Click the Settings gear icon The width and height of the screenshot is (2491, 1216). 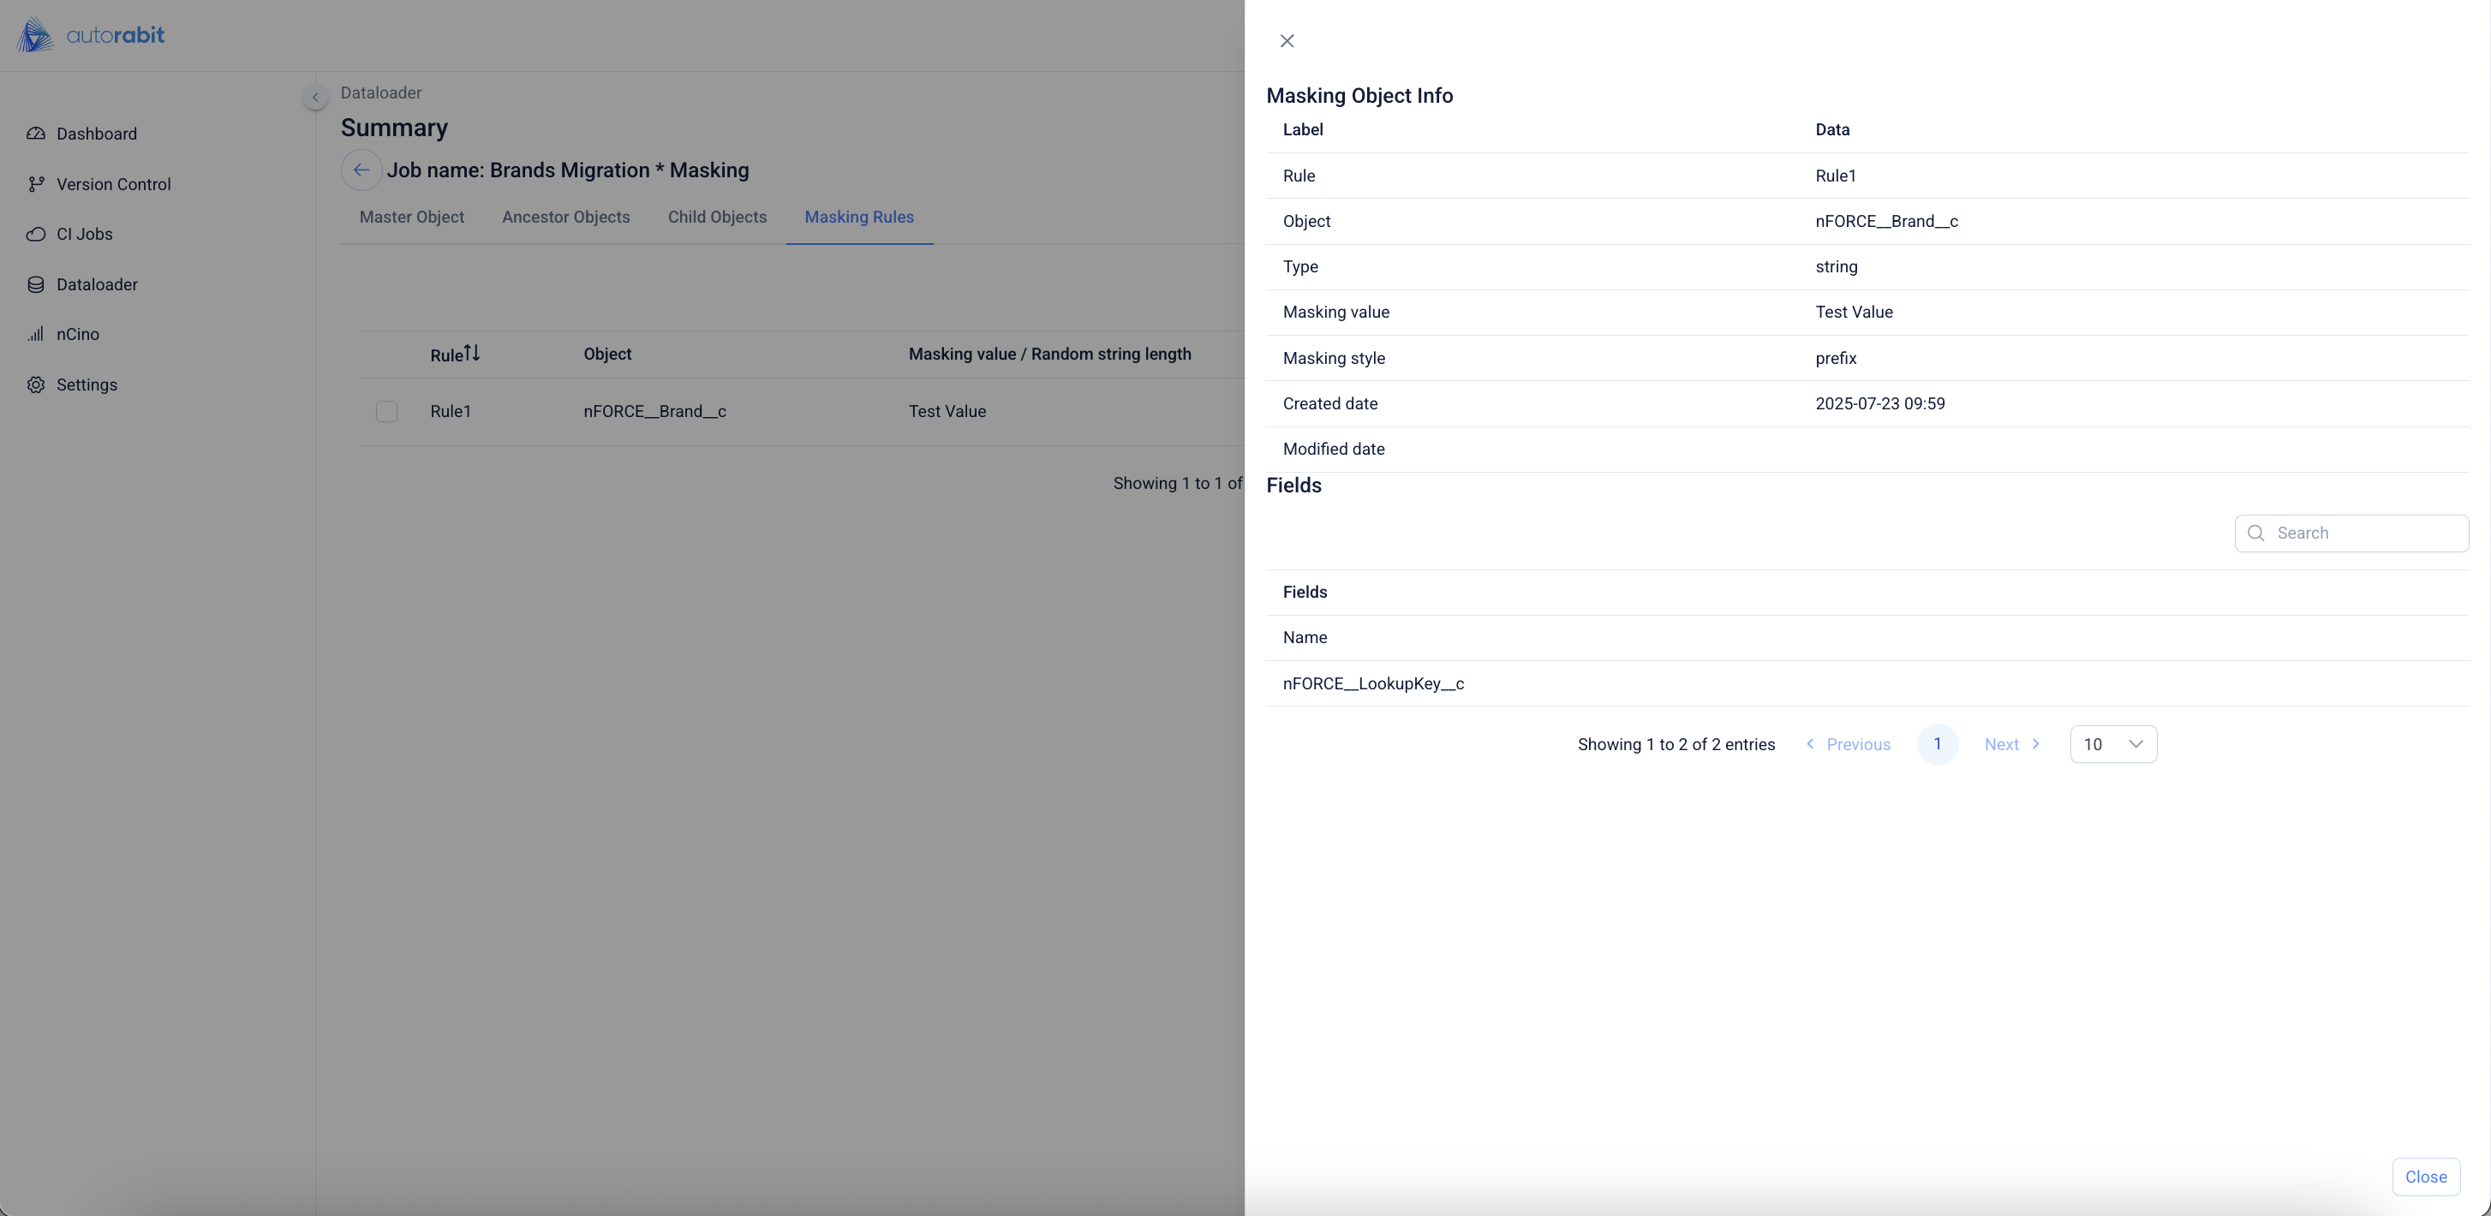36,384
